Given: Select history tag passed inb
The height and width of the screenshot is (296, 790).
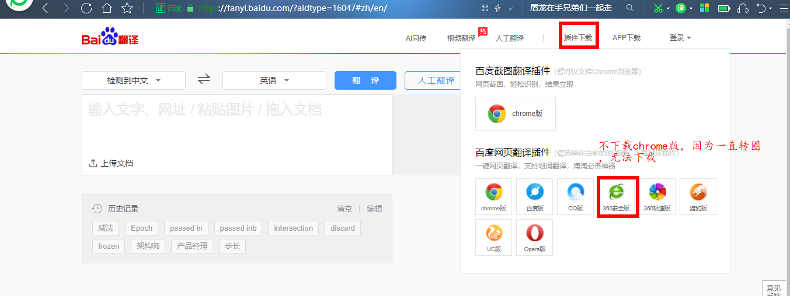Looking at the screenshot, I should point(238,228).
